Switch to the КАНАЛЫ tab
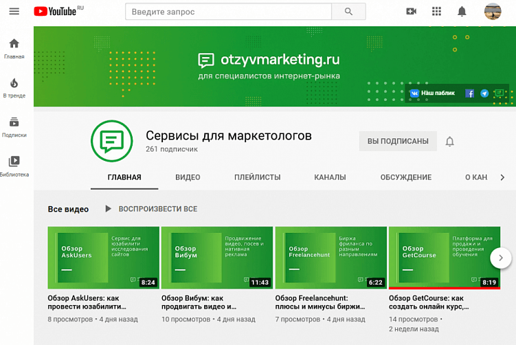Image resolution: width=516 pixels, height=345 pixels. point(330,177)
